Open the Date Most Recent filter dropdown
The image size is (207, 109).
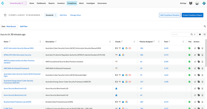pyautogui.click(x=9, y=27)
